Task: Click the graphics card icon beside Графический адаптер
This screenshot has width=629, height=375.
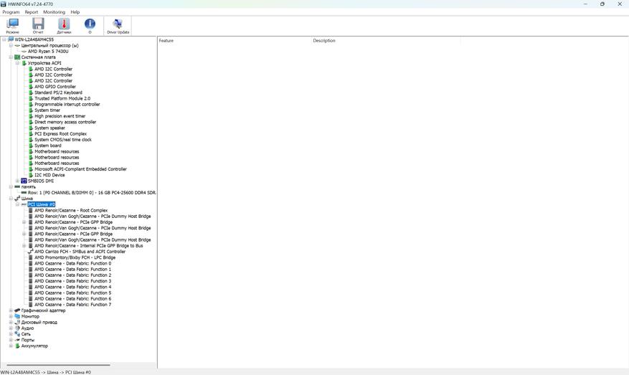Action: coord(17,310)
